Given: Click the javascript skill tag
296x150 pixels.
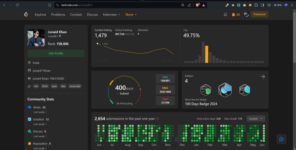Looking at the screenshot, I should 75,86.
